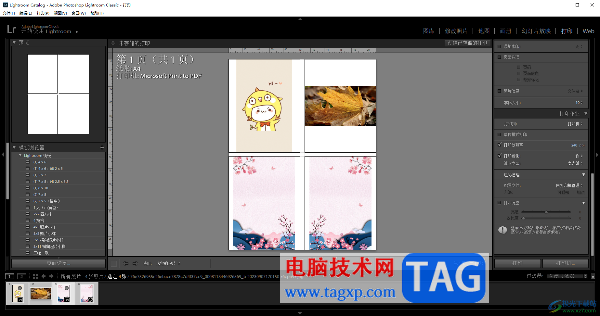Screen dimensions: 600x316
Task: Open the 配置文件 profile dropdown
Action: 569,185
